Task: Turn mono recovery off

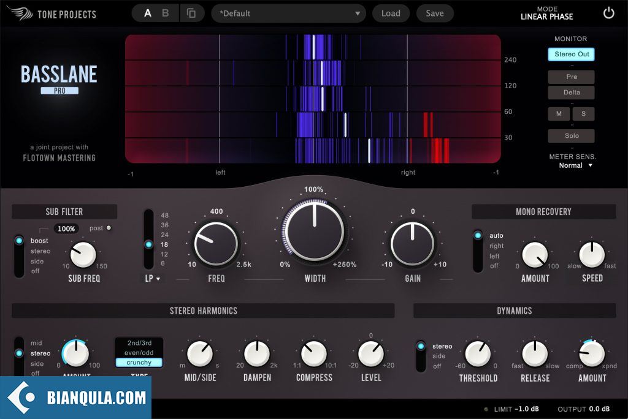Action: tap(494, 266)
